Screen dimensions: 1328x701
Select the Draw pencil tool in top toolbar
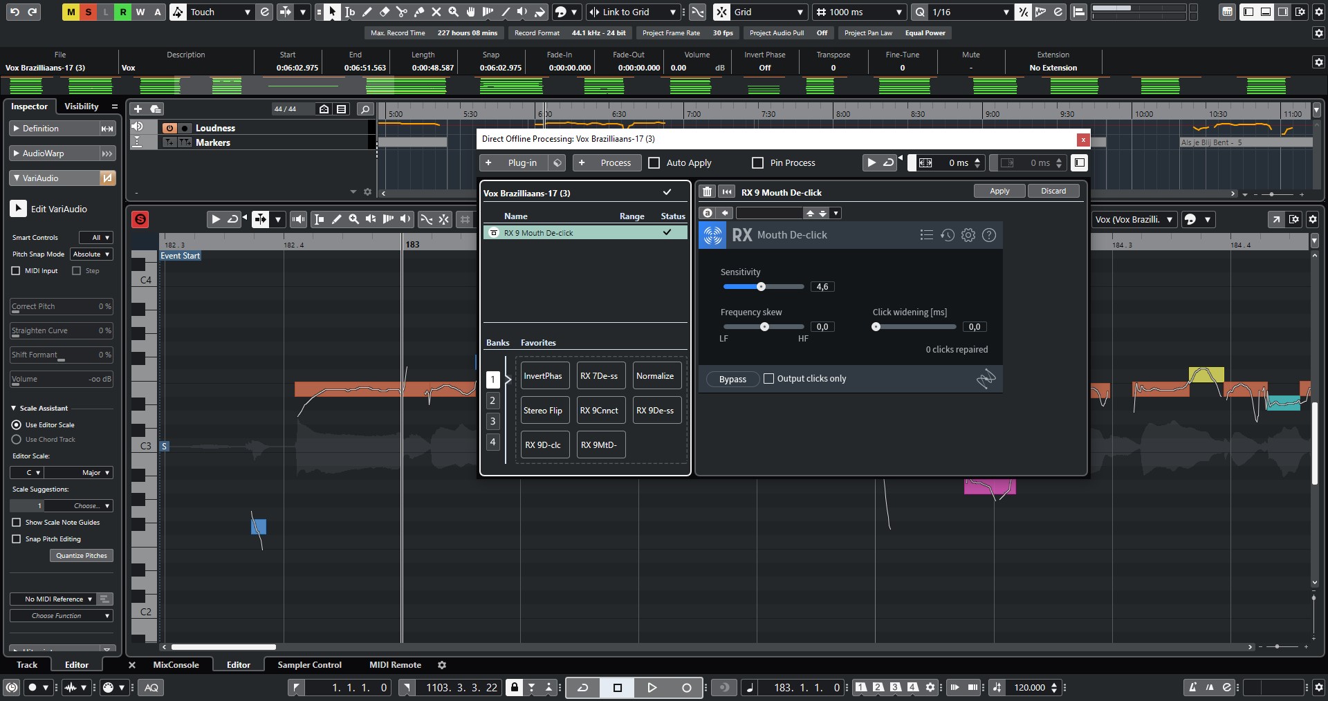367,12
